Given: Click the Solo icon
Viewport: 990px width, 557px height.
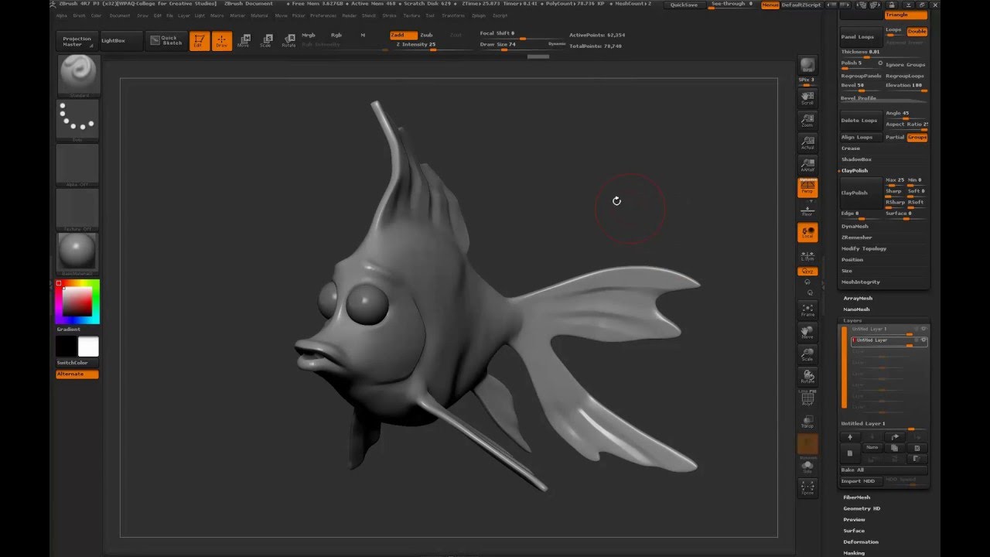Looking at the screenshot, I should pyautogui.click(x=807, y=466).
